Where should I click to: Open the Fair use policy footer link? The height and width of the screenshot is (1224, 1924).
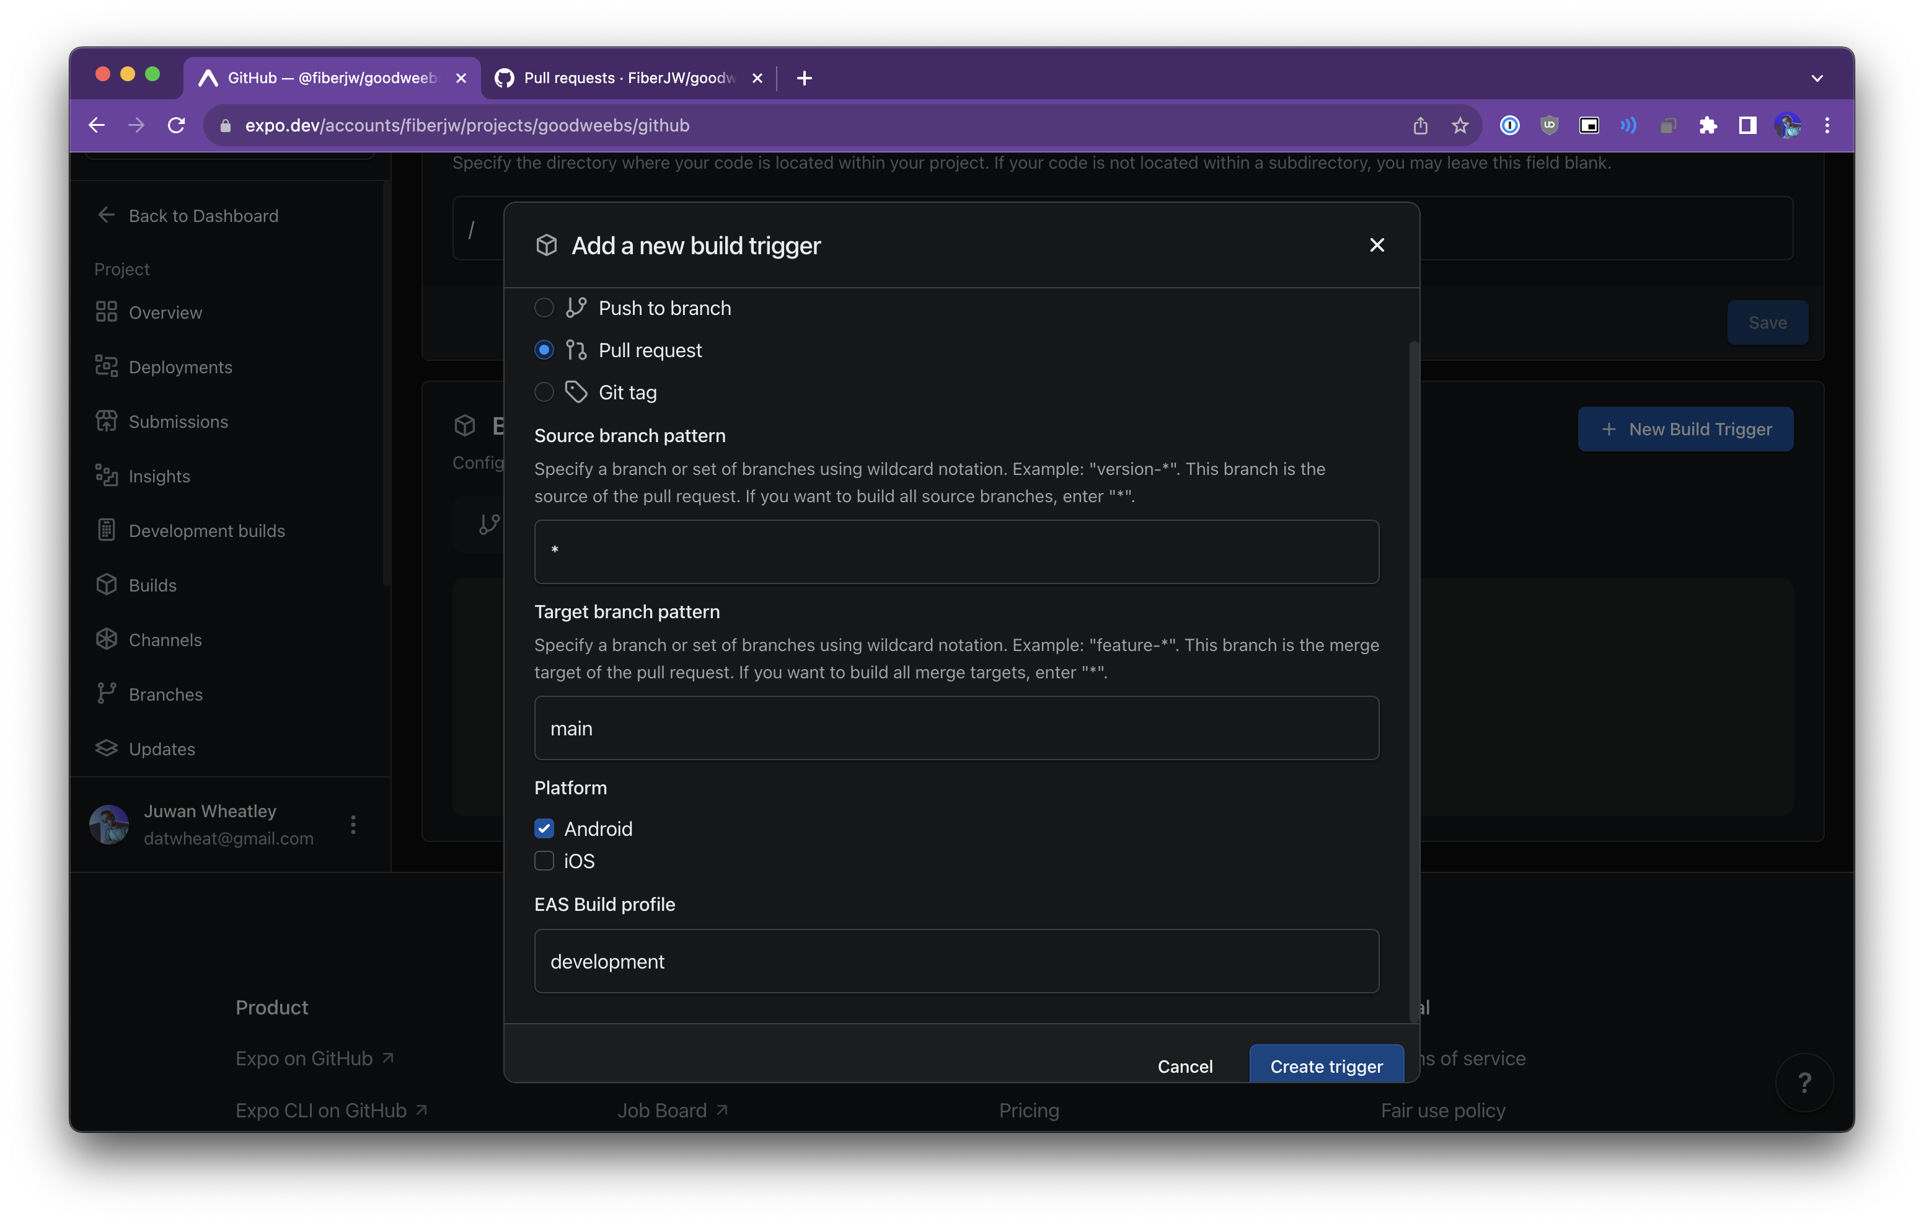tap(1443, 1111)
